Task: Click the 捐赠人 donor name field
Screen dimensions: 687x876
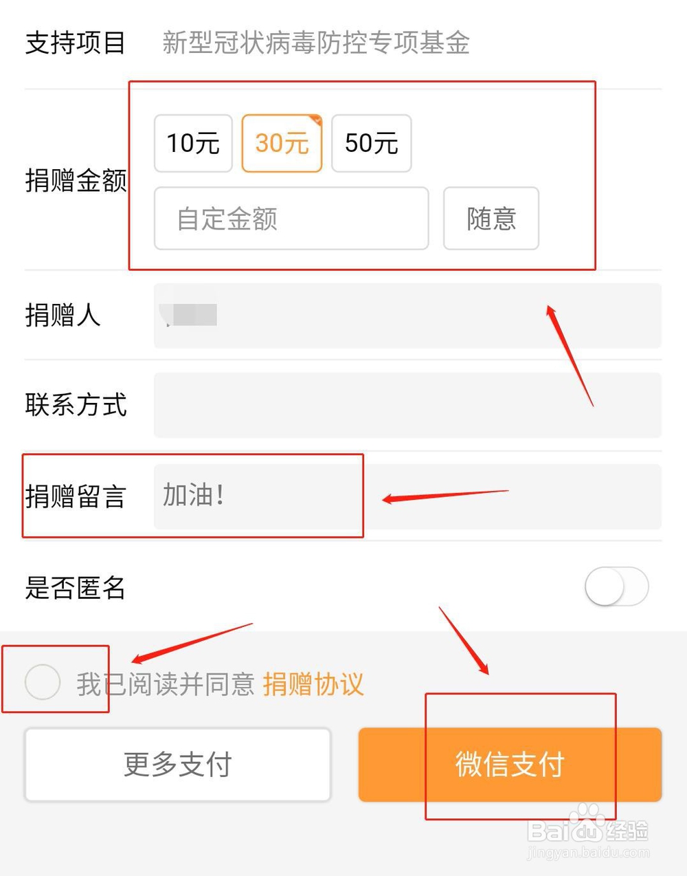Action: pos(407,316)
